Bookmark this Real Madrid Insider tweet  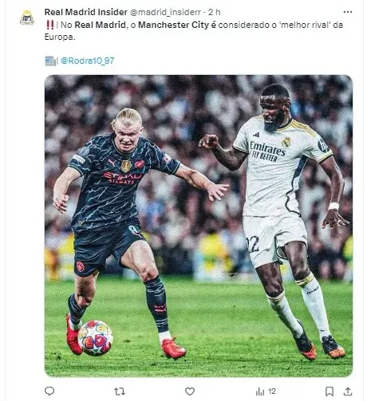click(x=330, y=391)
